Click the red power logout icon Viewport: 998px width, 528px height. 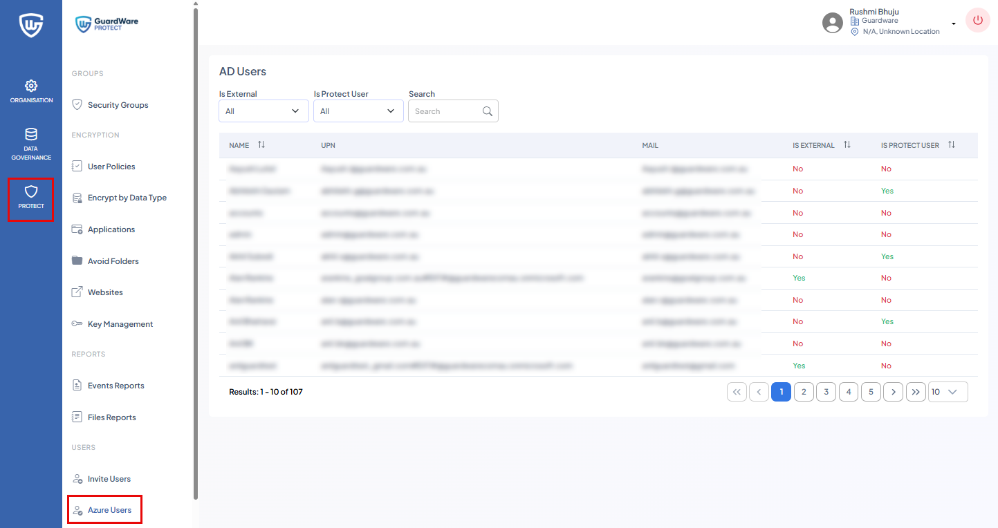(x=977, y=21)
